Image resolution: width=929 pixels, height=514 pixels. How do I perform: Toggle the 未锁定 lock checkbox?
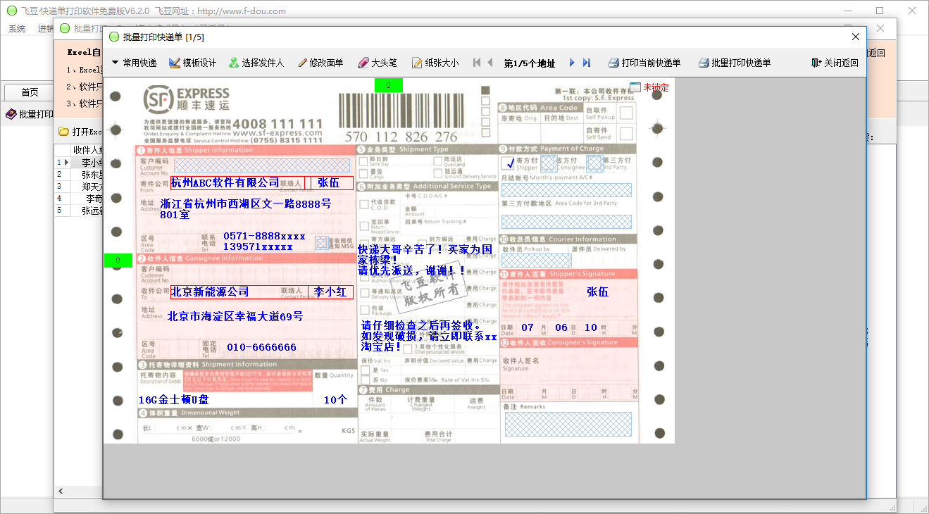point(635,87)
